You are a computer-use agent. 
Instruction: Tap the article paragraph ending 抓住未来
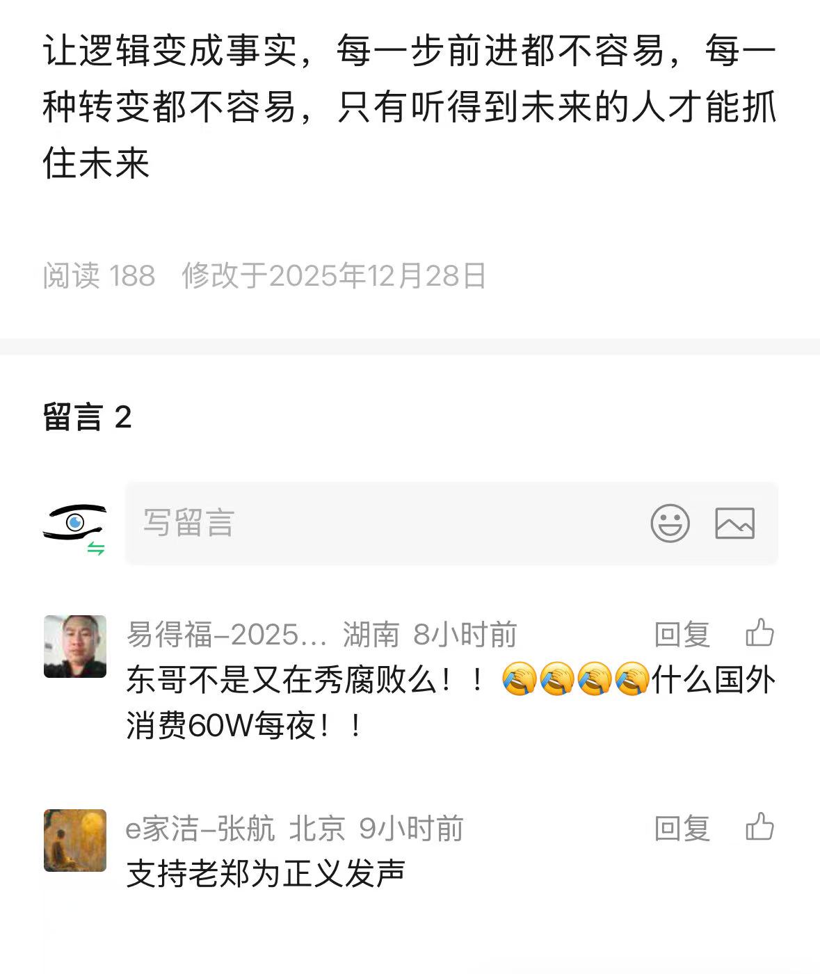click(x=410, y=107)
